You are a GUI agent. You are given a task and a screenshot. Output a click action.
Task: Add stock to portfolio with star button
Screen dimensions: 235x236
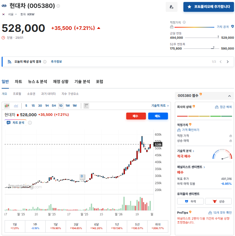209,7
